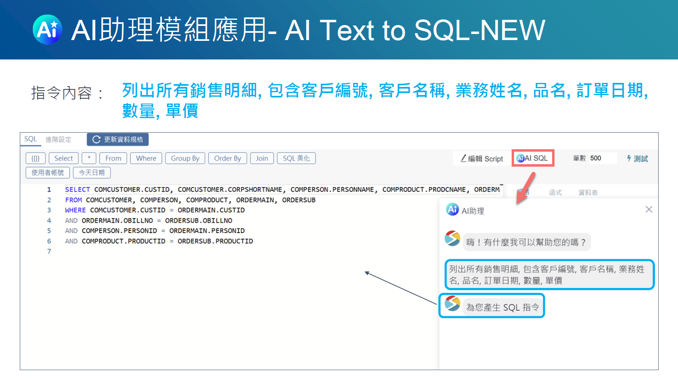Click the pencil icon on 編輯 Script

463,159
